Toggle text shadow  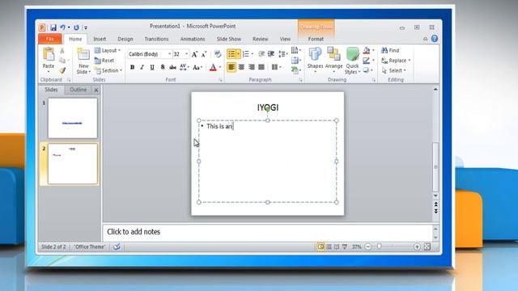(x=163, y=67)
